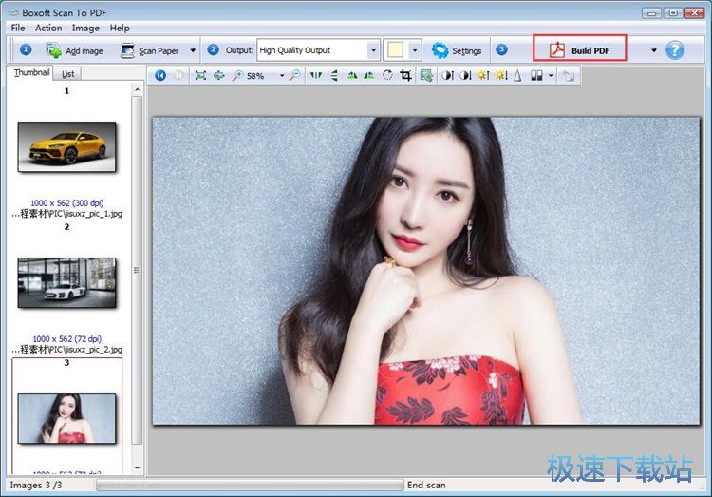Screen dimensions: 712x497
Task: Select the yellow car thumbnail 1
Action: click(x=66, y=146)
